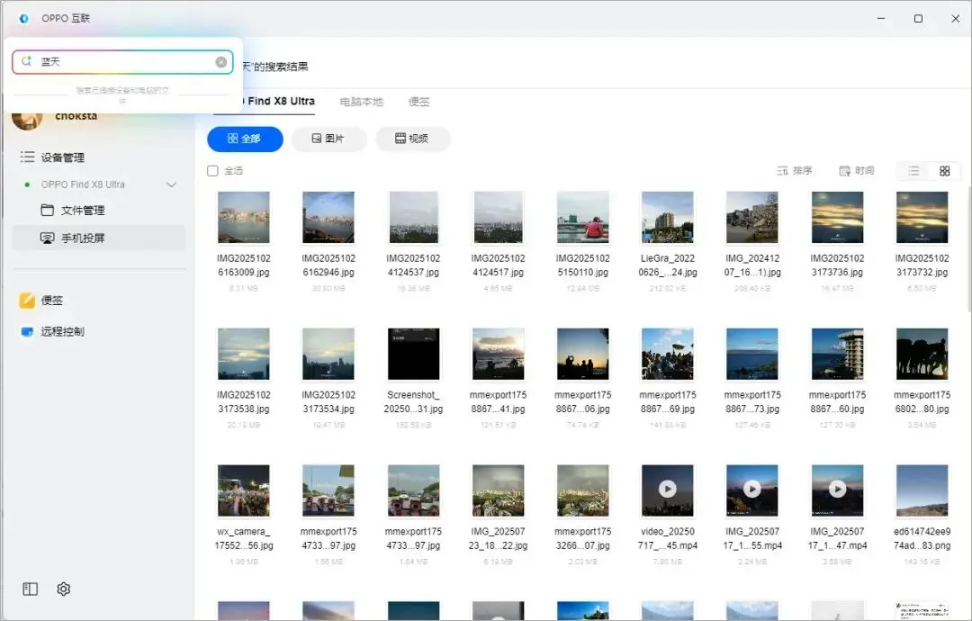Collapse the OPPO Find X8 Ultra device list
The image size is (972, 621).
172,184
